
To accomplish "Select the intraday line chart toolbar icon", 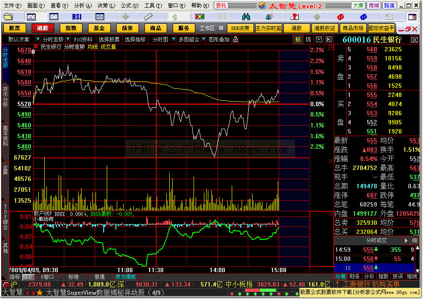I will coord(31,17).
